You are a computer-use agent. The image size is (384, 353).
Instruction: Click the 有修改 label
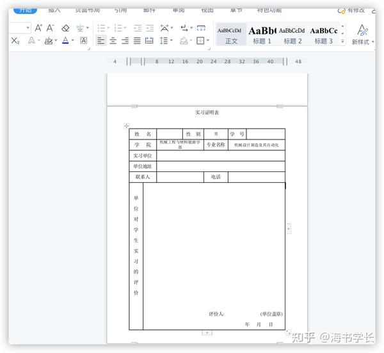(x=356, y=10)
